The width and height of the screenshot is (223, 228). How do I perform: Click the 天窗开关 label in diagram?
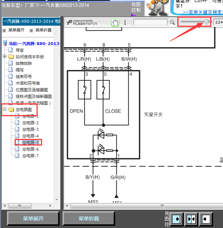153,114
